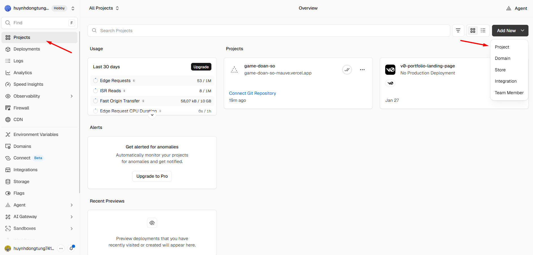Click the Edge Requests usage progress ring

click(96, 81)
